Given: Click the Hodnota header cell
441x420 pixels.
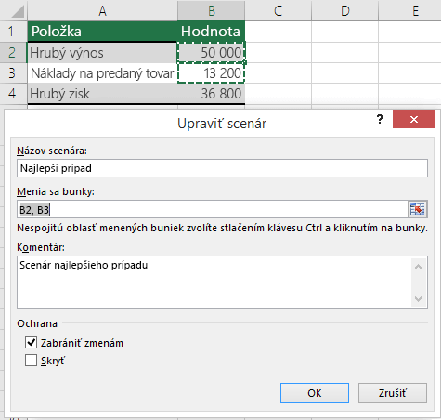Looking at the screenshot, I should click(212, 32).
